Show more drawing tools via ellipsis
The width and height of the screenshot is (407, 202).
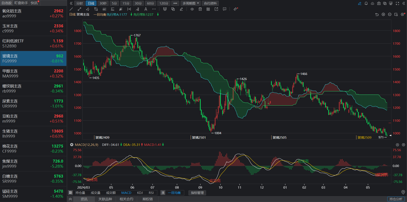[x=154, y=9]
